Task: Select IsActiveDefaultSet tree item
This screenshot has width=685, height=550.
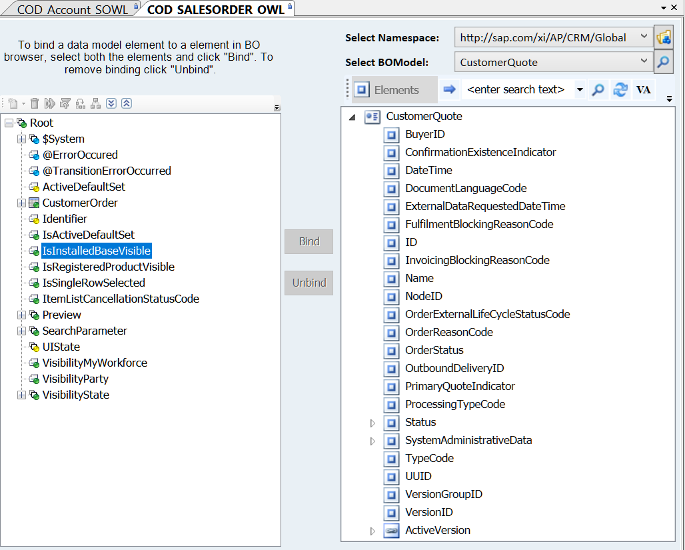Action: pos(88,235)
